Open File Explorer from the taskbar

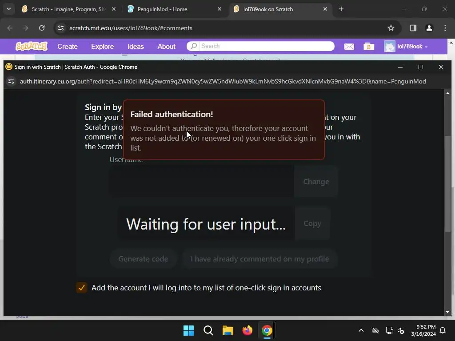click(x=228, y=330)
